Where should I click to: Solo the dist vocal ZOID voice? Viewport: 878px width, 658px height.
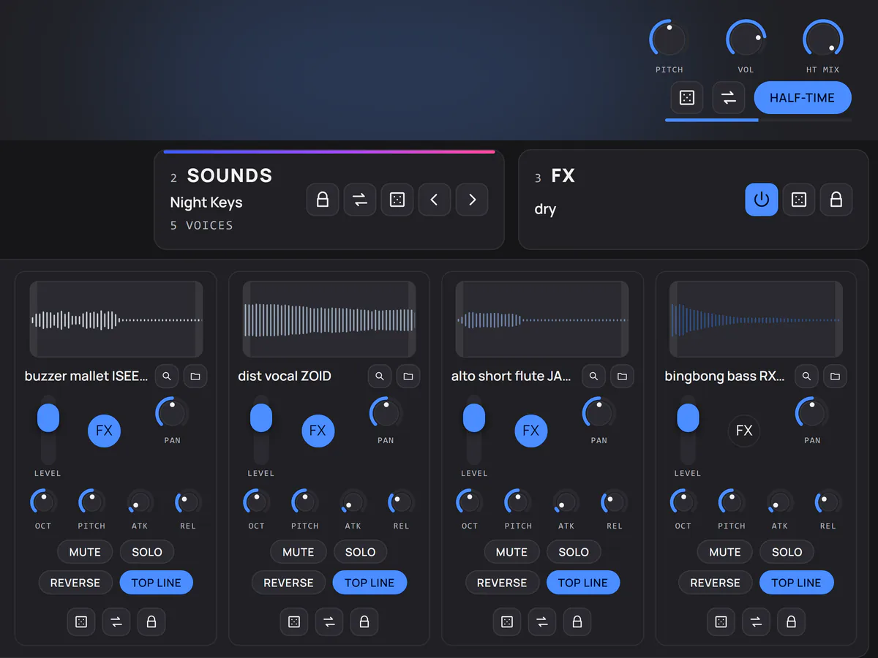click(360, 552)
